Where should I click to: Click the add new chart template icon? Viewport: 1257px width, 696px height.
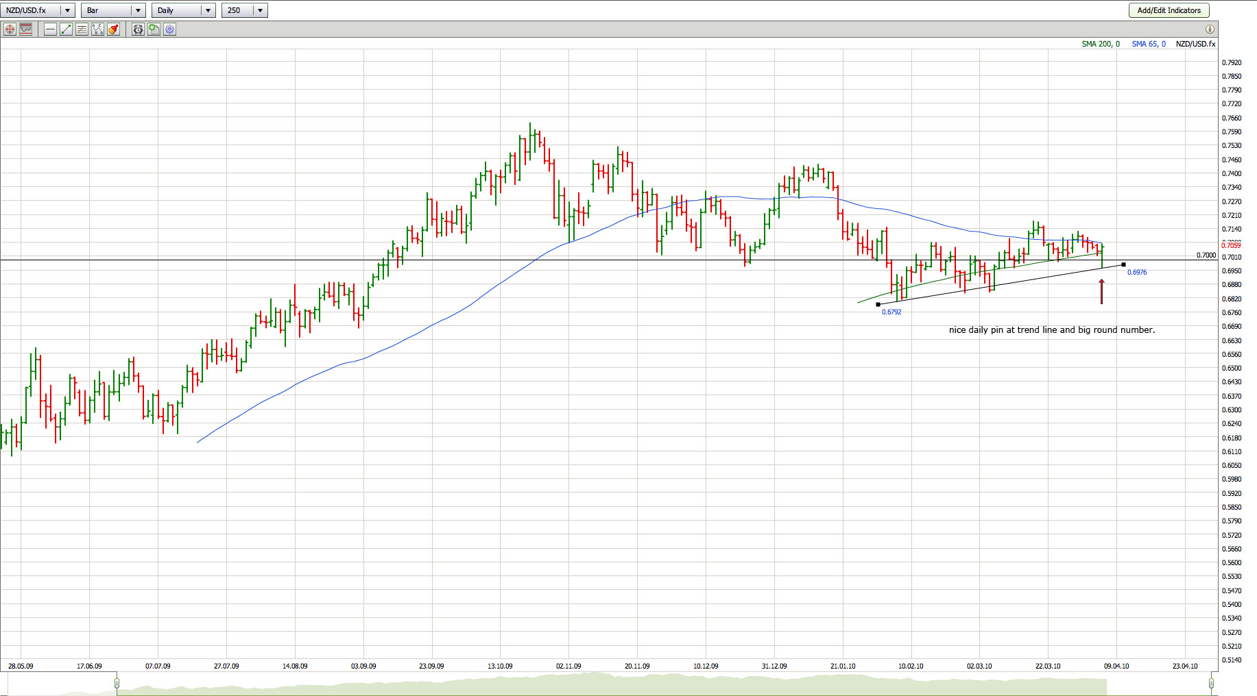click(154, 29)
